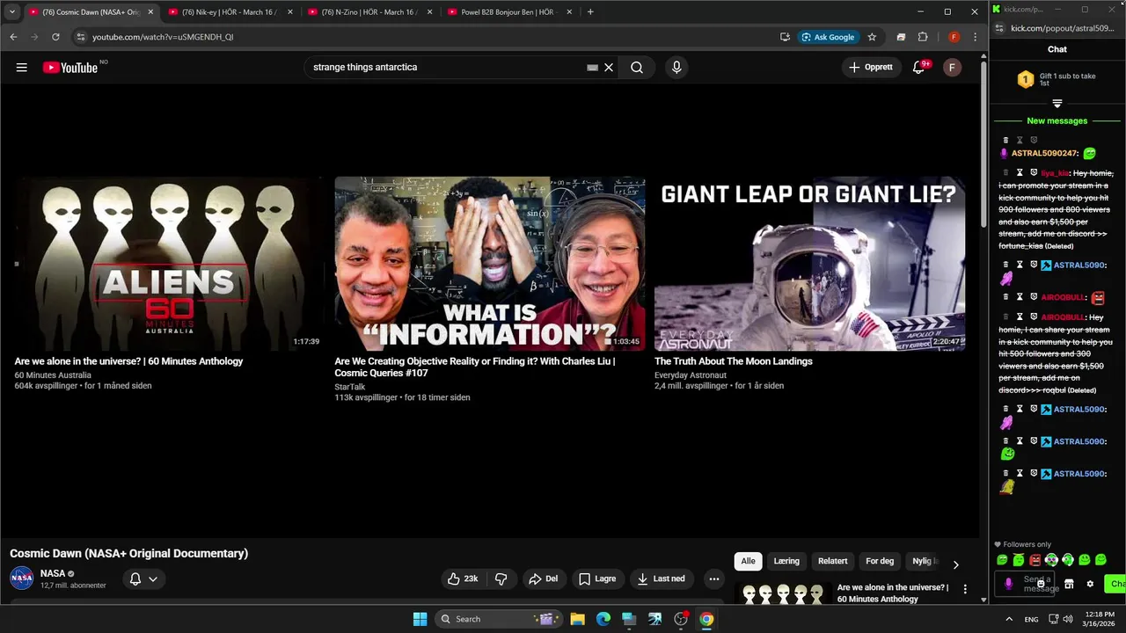This screenshot has height=633, width=1126.
Task: Insert the red angry emote in Kick chat
Action: [x=1035, y=560]
